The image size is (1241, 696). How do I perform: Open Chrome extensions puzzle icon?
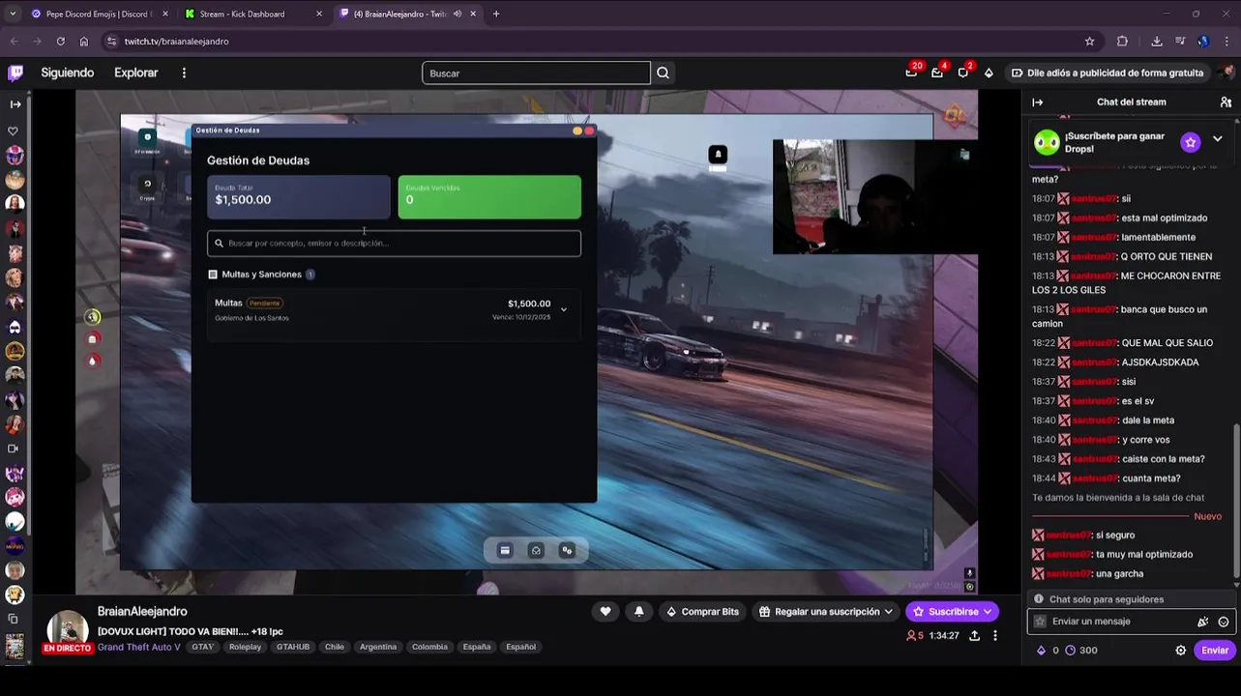pos(1122,41)
